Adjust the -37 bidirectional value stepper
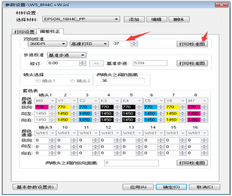Viewport: 232px width, 196px height. [x=134, y=44]
